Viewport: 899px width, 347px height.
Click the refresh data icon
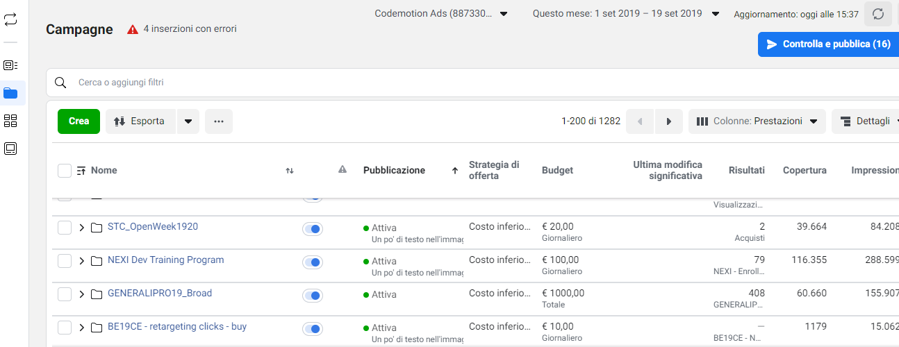[x=878, y=14]
